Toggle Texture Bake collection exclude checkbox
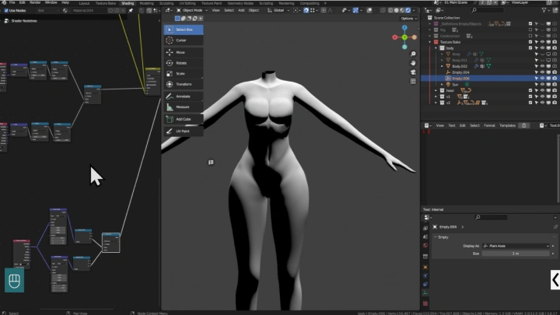560x315 pixels. click(530, 42)
